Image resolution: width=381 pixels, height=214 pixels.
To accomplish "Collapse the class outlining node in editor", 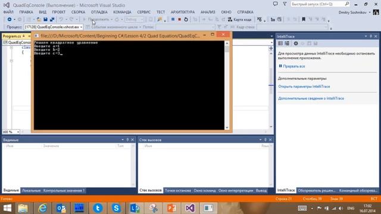I will point(11,48).
